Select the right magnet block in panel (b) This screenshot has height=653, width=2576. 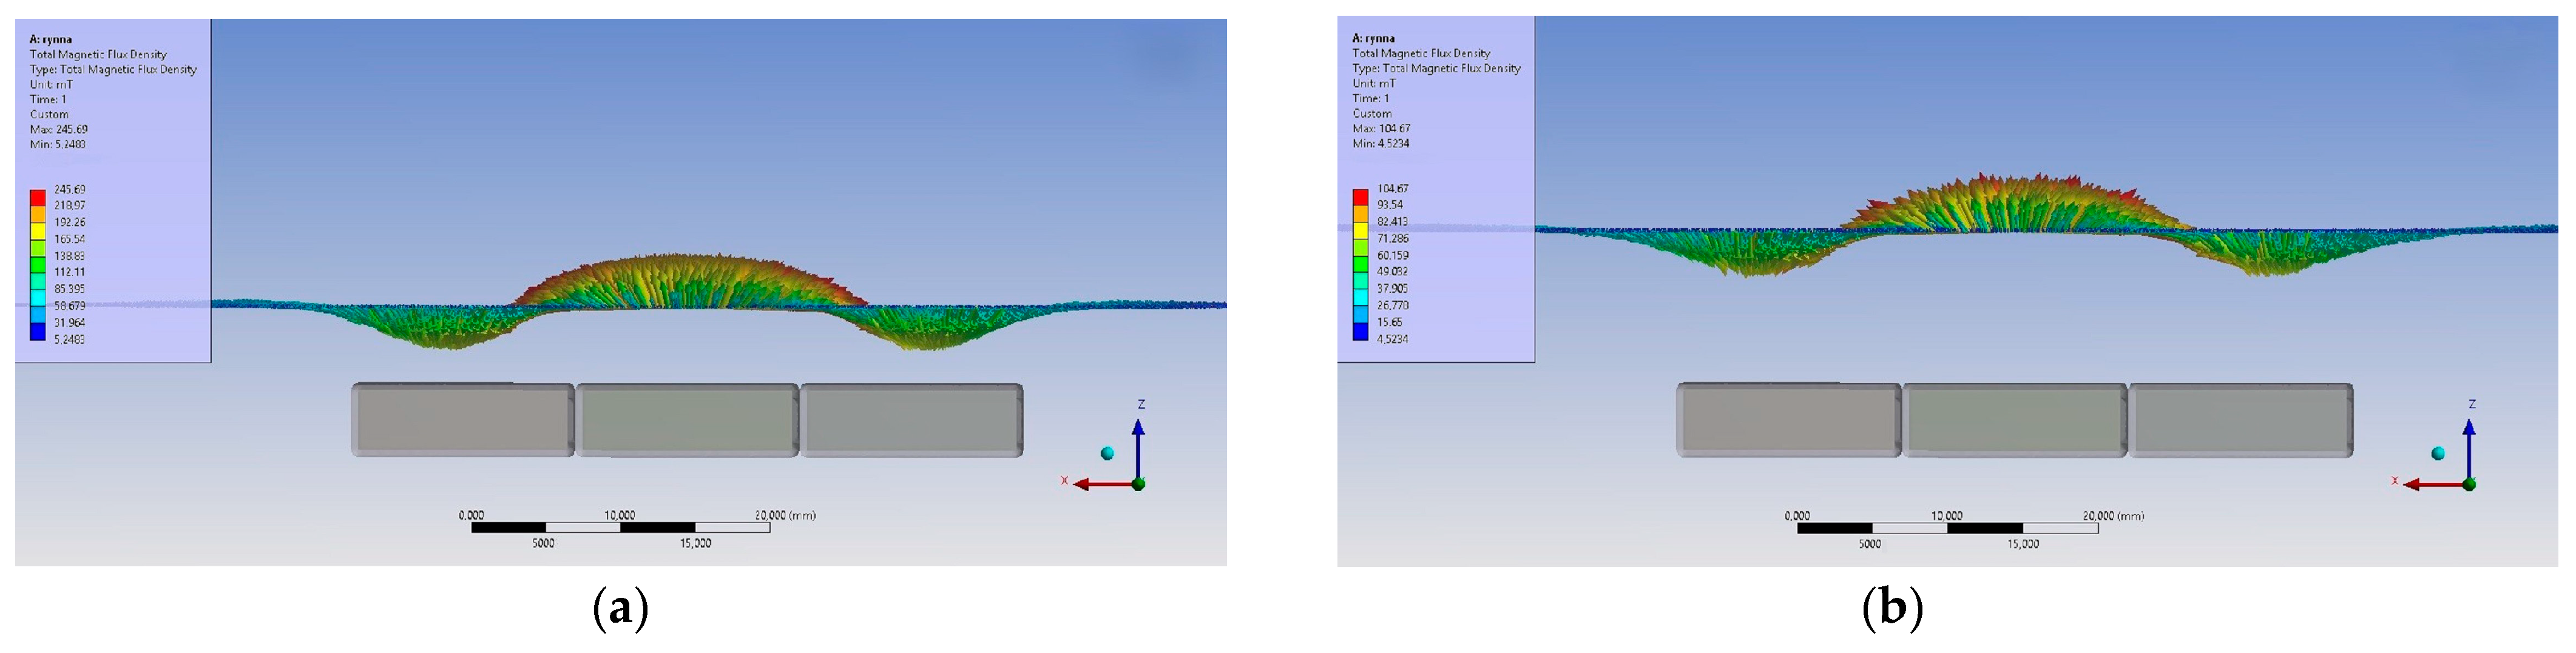[x=2240, y=420]
